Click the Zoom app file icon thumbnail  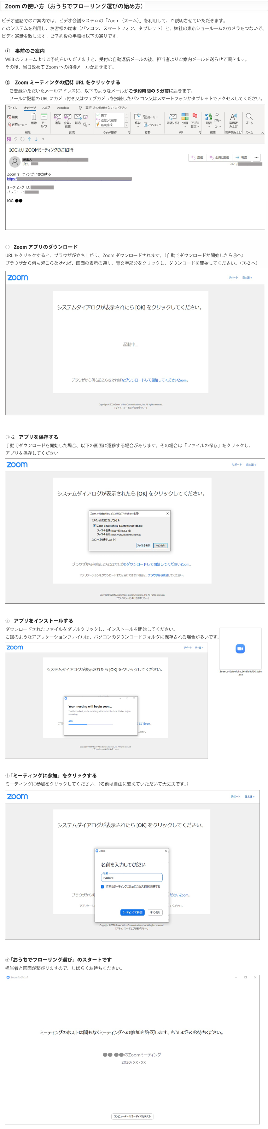click(240, 648)
